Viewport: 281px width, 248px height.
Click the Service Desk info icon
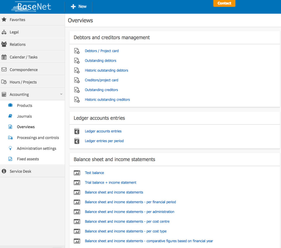tap(4, 171)
